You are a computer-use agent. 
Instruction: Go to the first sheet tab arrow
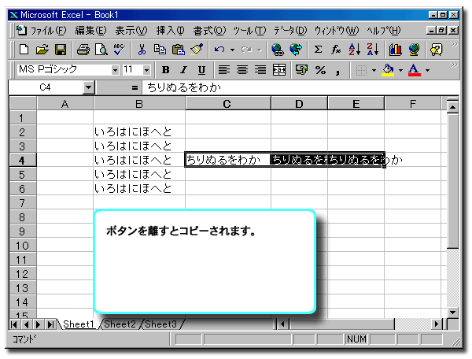pyautogui.click(x=14, y=324)
